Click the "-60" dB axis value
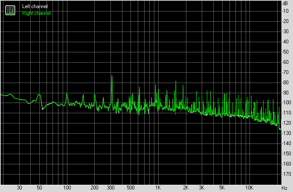The height and width of the screenshot is (192, 293). pos(285,62)
